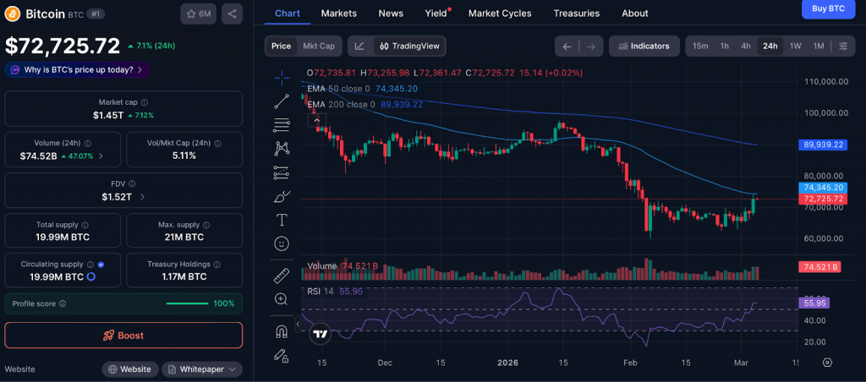This screenshot has width=866, height=382.
Task: Open the emoji sticker tool
Action: (282, 243)
